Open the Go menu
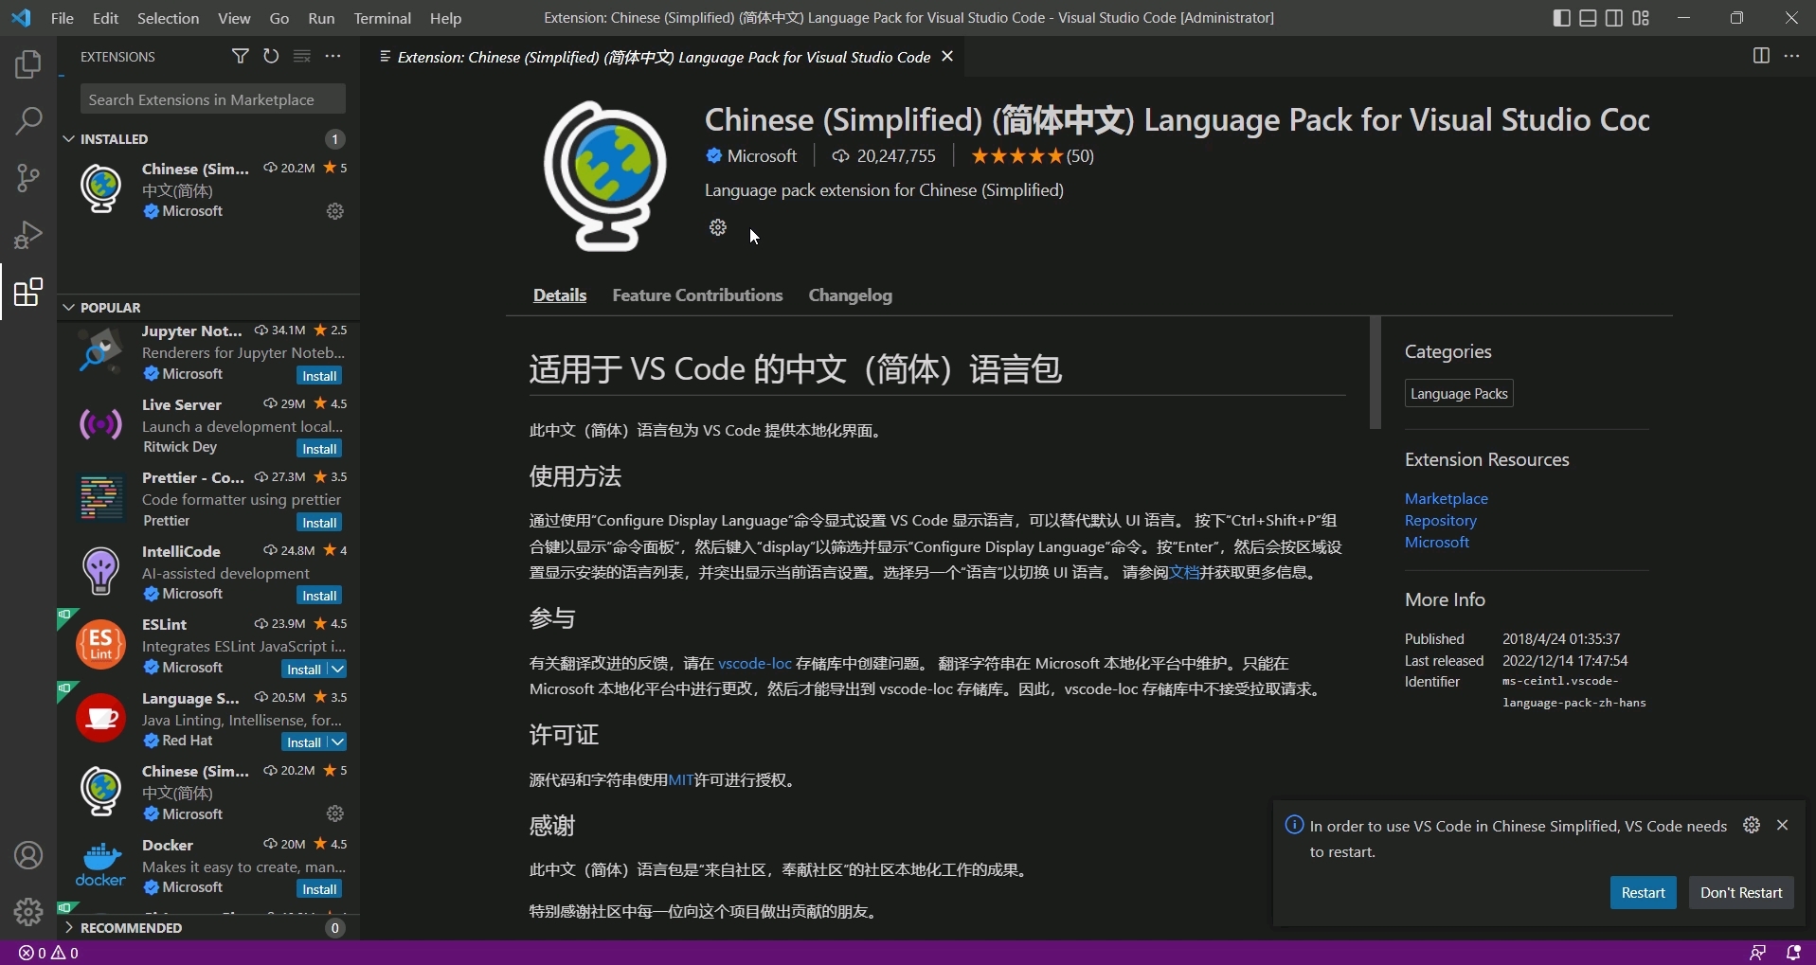Screen dimensions: 1816x965 pyautogui.click(x=279, y=18)
